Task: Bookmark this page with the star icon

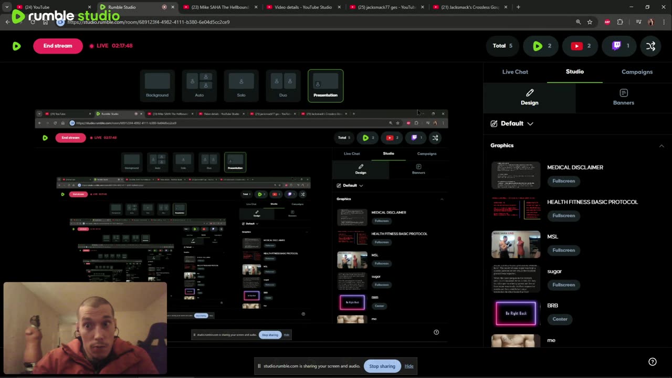Action: [x=590, y=22]
